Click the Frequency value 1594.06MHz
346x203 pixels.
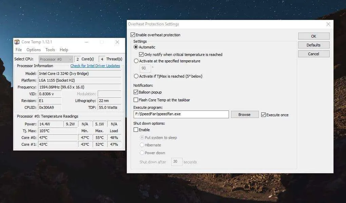click(80, 87)
